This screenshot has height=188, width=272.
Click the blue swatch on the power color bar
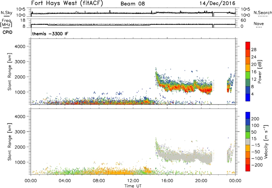click(x=248, y=97)
